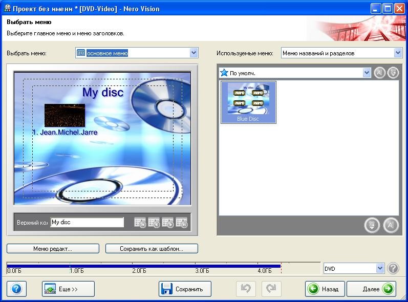408x302 pixels.
Task: Click the round grid icon above the template list
Action: point(393,73)
